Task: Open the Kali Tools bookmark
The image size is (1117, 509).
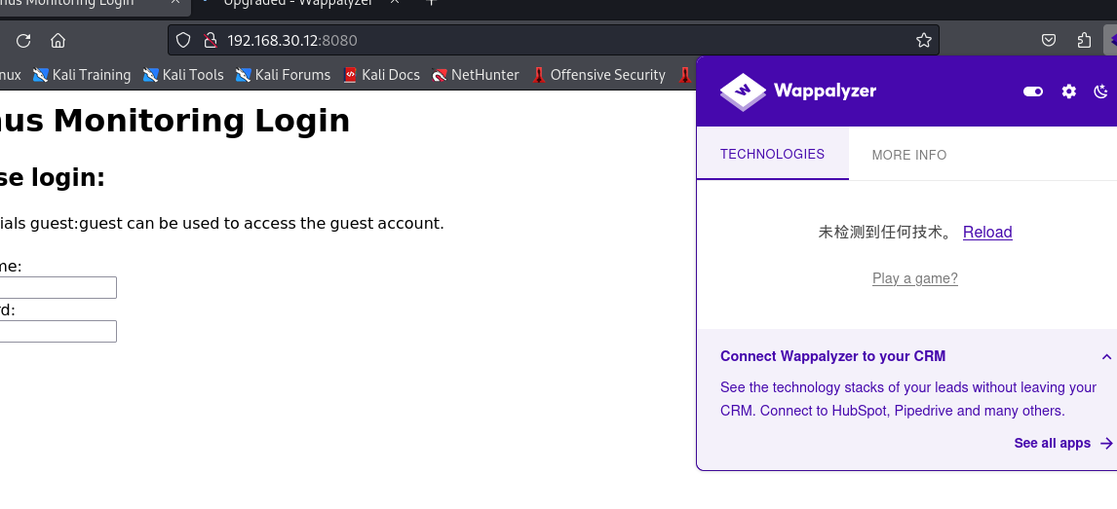Action: [x=183, y=75]
